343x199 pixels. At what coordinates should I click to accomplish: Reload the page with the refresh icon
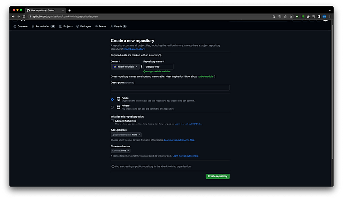pos(24,16)
